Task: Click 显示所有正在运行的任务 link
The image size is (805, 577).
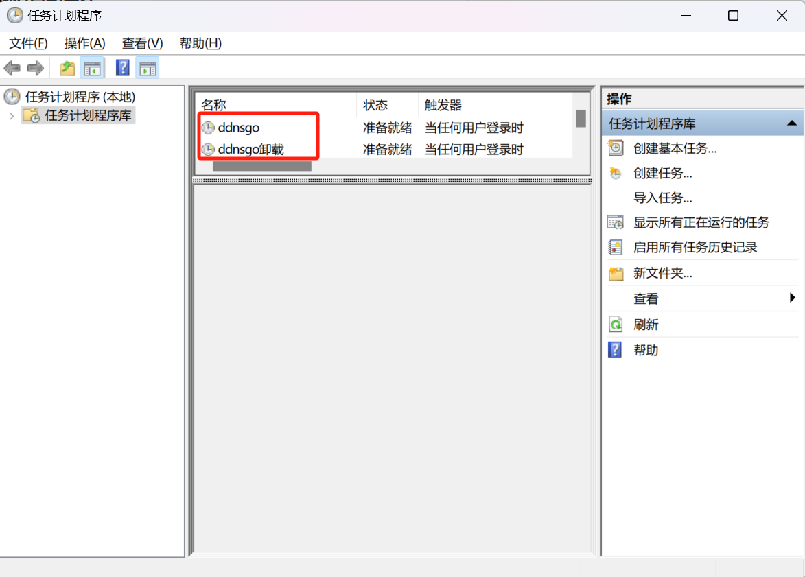Action: 701,222
